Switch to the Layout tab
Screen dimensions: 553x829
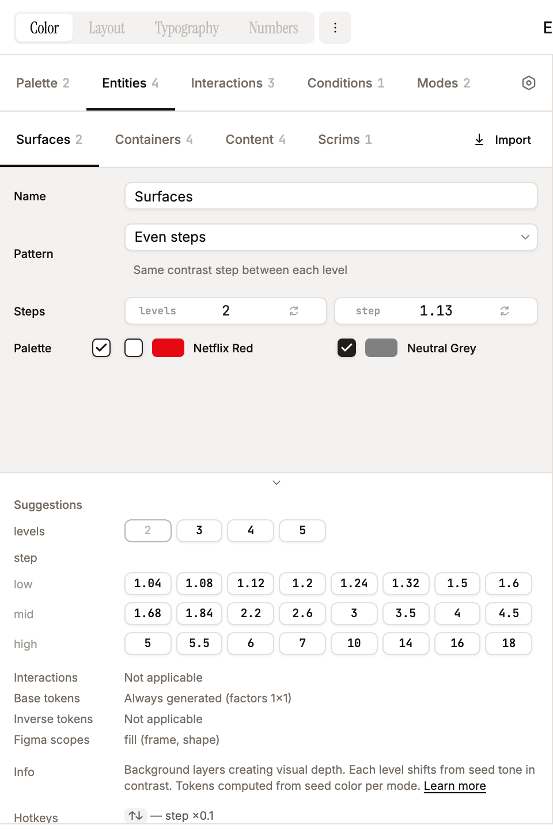pyautogui.click(x=107, y=28)
